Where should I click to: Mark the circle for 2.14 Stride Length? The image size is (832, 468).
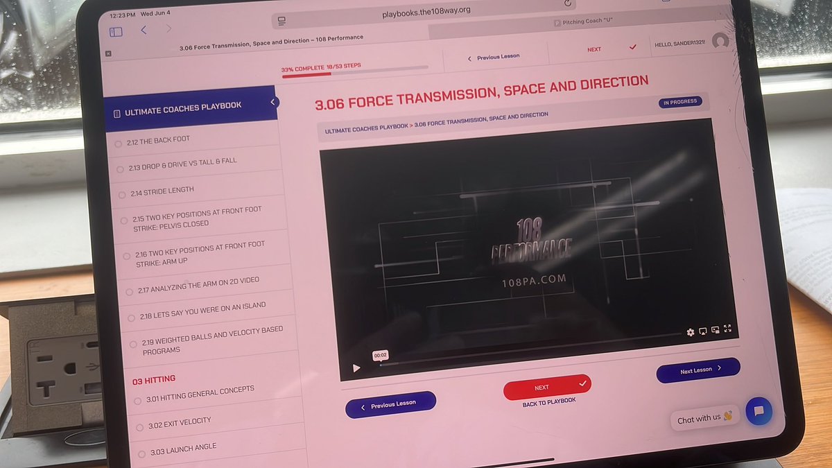(x=123, y=195)
